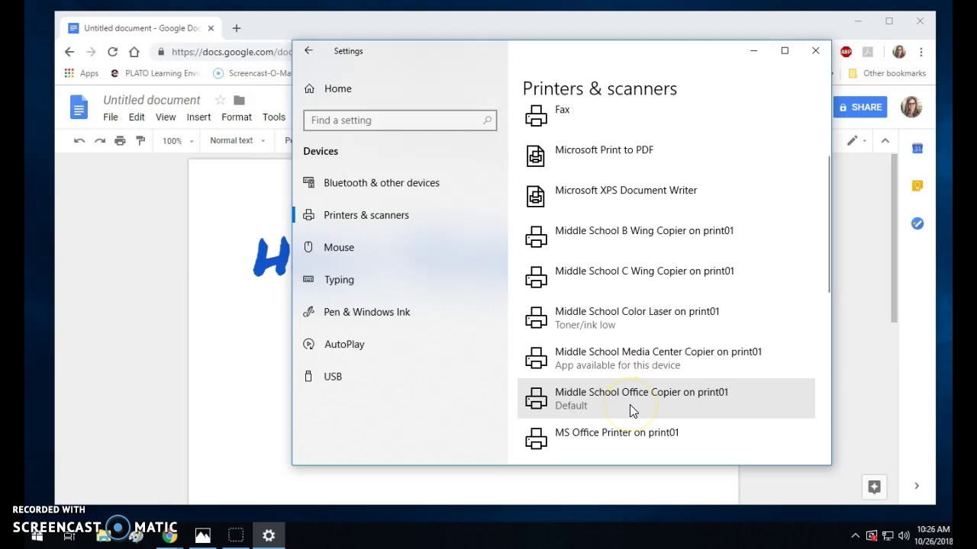Open Docs View menu
Screen dimensions: 977x549
coord(166,117)
